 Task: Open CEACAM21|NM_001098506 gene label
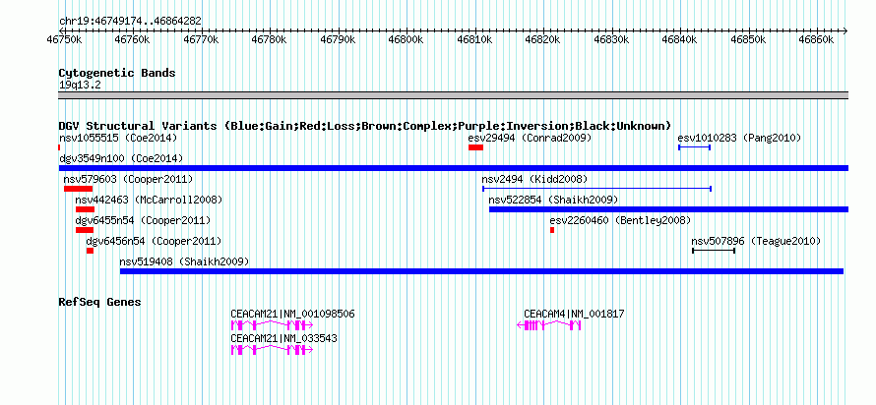point(292,315)
